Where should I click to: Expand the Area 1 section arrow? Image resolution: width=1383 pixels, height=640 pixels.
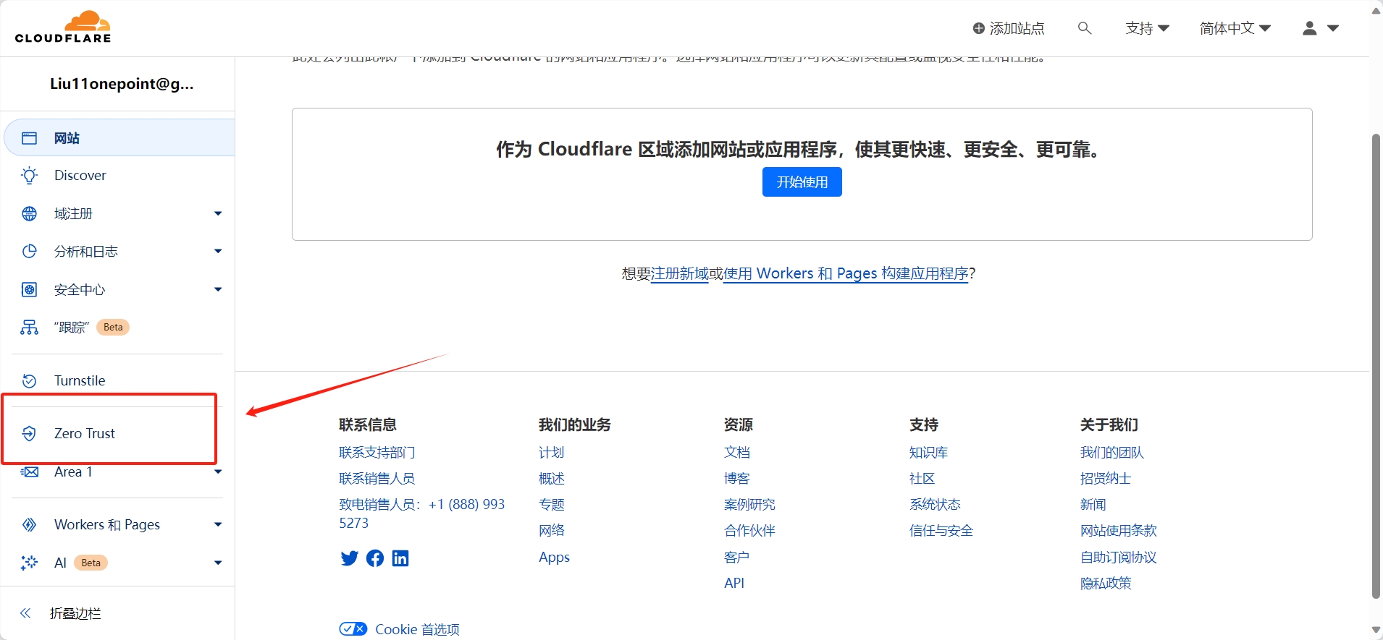[218, 472]
